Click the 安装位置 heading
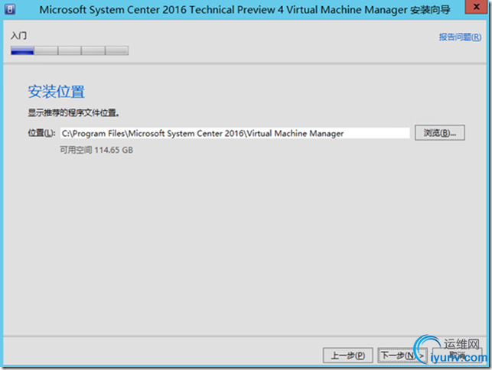The image size is (492, 370). (x=56, y=92)
